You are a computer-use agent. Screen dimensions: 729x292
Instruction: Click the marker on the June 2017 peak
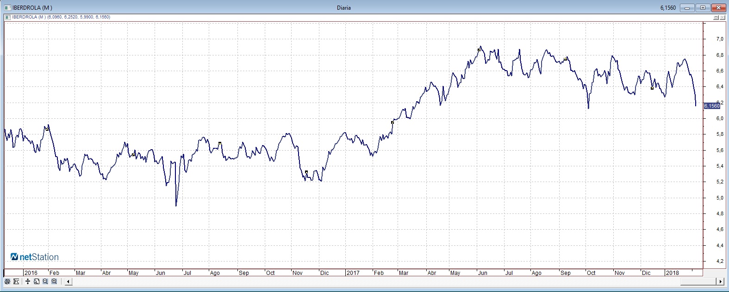coord(479,50)
